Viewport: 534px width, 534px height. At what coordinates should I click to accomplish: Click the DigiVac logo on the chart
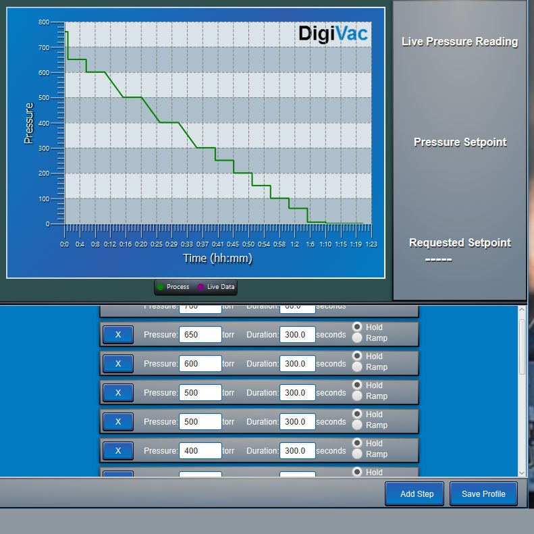pos(333,33)
